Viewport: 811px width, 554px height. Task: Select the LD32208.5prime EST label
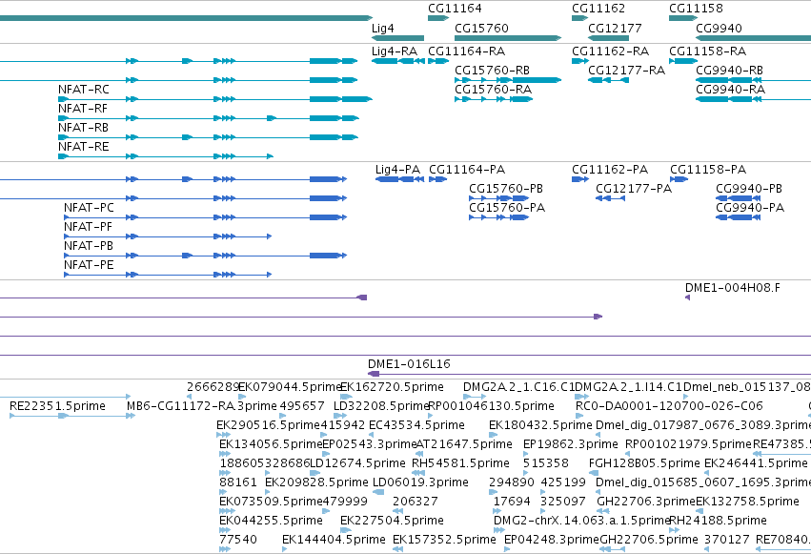click(382, 406)
